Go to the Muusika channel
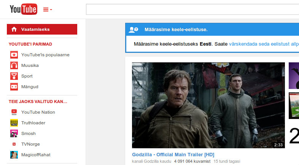The height and width of the screenshot is (165, 299). tap(30, 65)
